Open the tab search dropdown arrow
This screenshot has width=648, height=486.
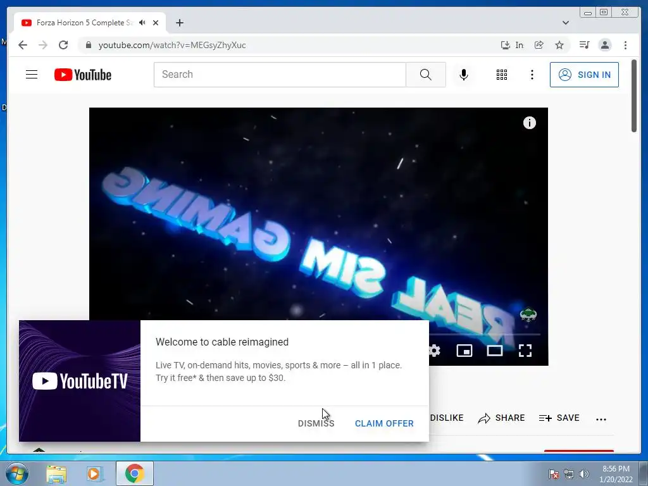click(x=565, y=23)
